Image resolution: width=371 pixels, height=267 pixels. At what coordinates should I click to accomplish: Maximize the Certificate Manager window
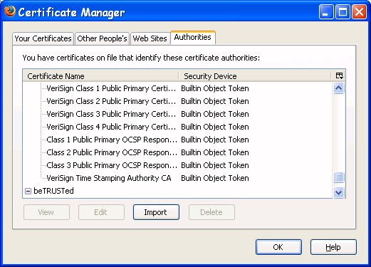pyautogui.click(x=343, y=12)
